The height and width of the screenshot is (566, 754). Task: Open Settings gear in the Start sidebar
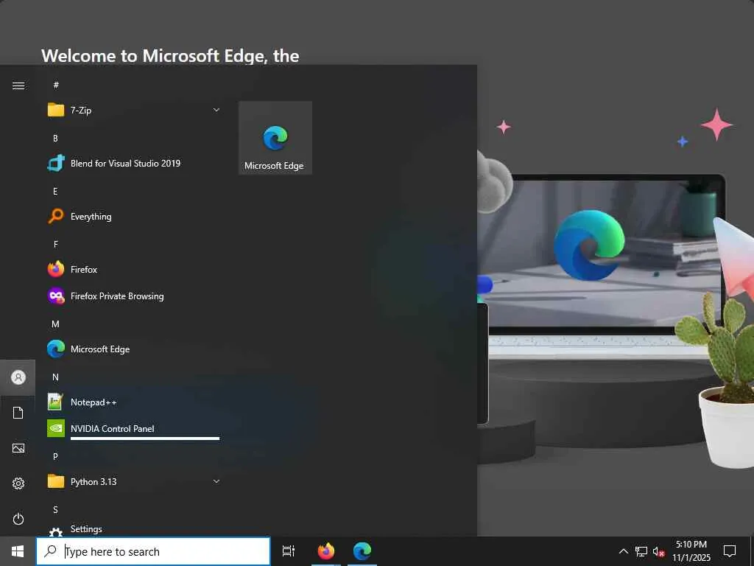coord(18,483)
